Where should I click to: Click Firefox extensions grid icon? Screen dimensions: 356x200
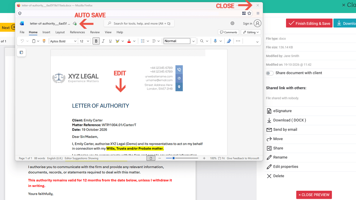click(x=244, y=13)
